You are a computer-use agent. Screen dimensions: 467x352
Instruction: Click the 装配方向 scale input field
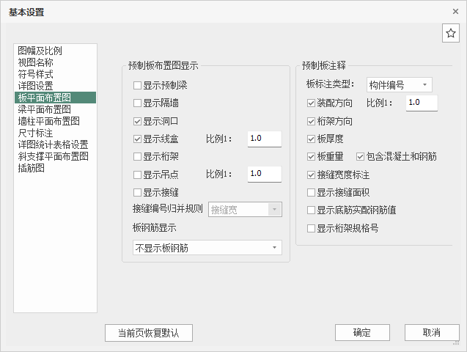click(421, 103)
